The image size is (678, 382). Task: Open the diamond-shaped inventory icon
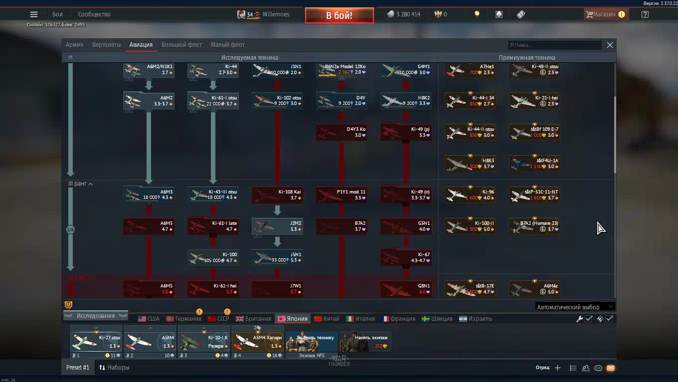pyautogui.click(x=499, y=14)
